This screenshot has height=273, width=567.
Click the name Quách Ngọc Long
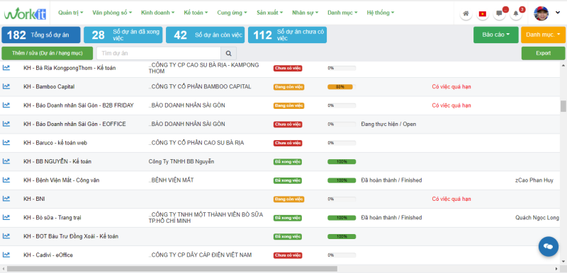pyautogui.click(x=537, y=218)
